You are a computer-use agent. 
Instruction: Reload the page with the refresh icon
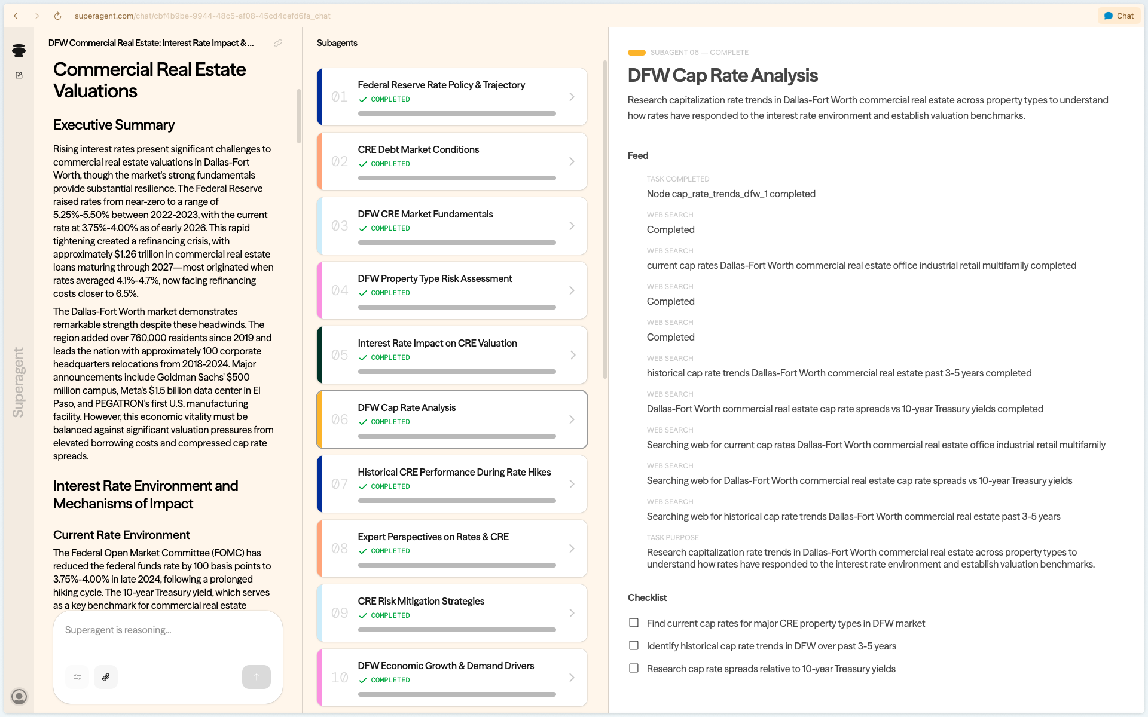[57, 16]
